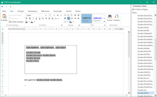Click the tab stop selector beside the ruler
The image size is (157, 97).
[x=3, y=29]
